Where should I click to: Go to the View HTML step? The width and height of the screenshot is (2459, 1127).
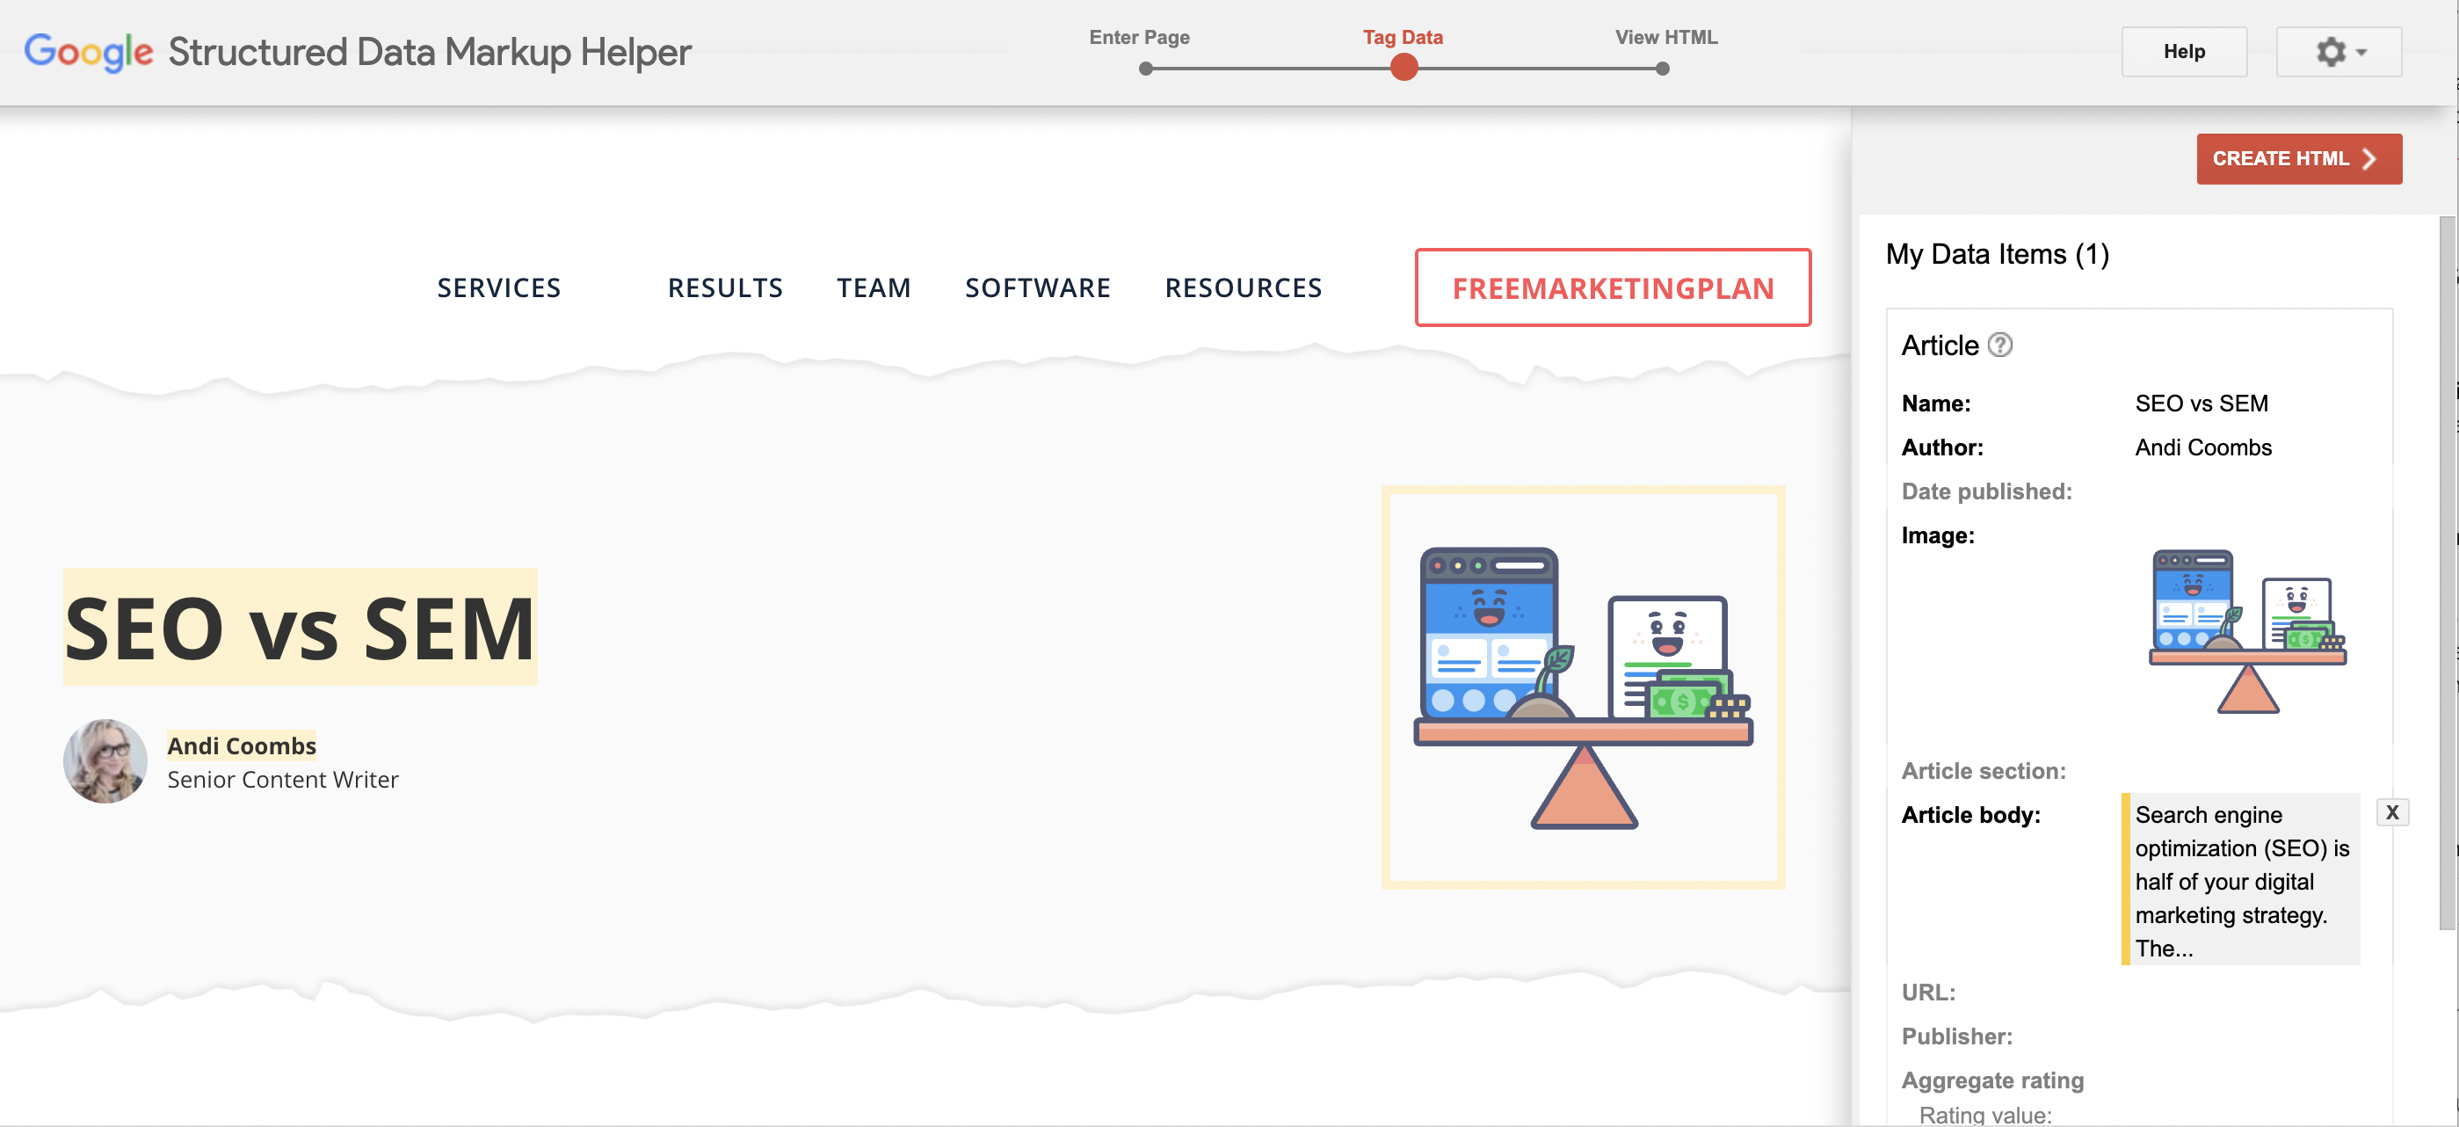click(1665, 37)
